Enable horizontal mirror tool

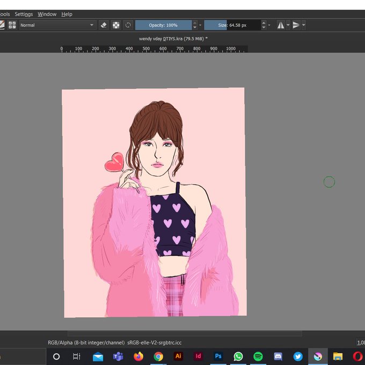(x=281, y=25)
